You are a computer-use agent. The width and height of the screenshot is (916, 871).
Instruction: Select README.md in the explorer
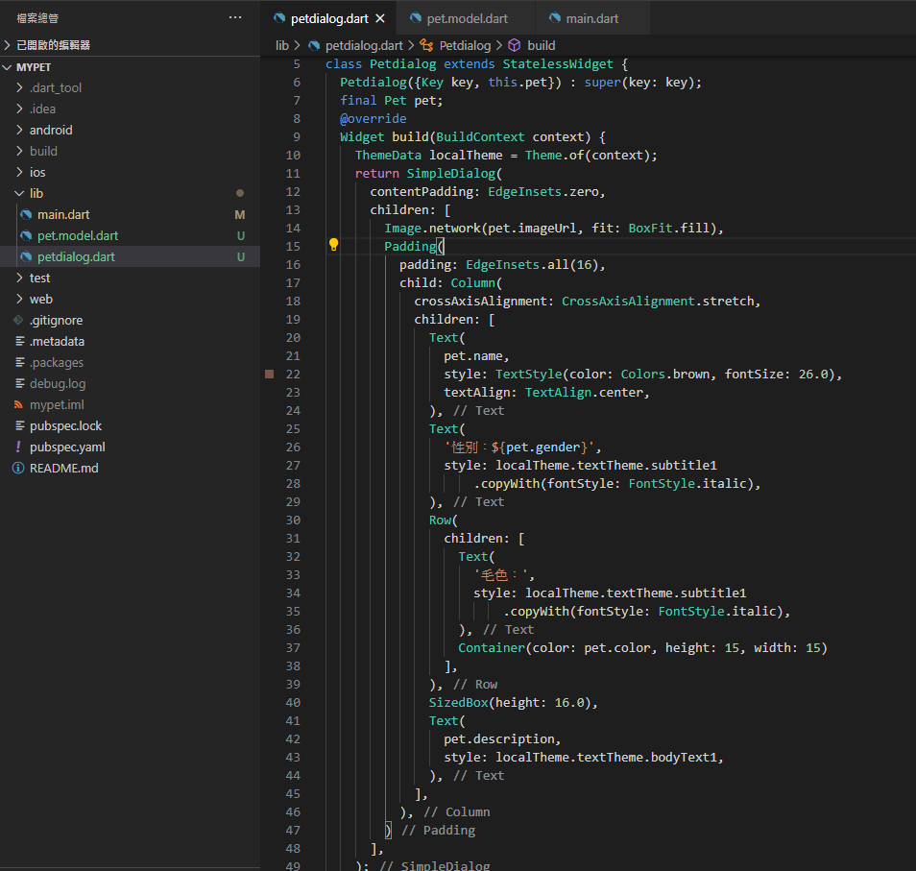pos(63,468)
